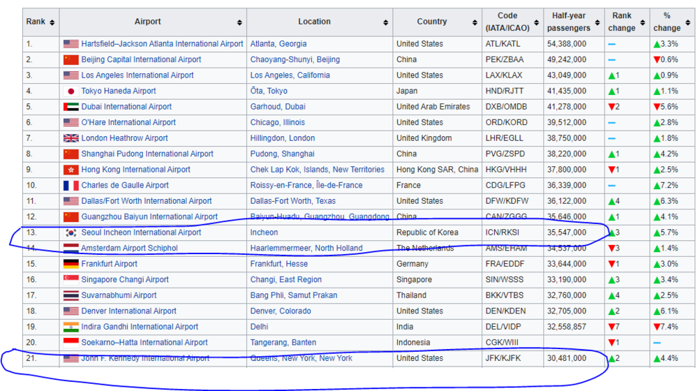This screenshot has height=391, width=698.
Task: Open Charles de Gaulle Airport link
Action: 125,185
